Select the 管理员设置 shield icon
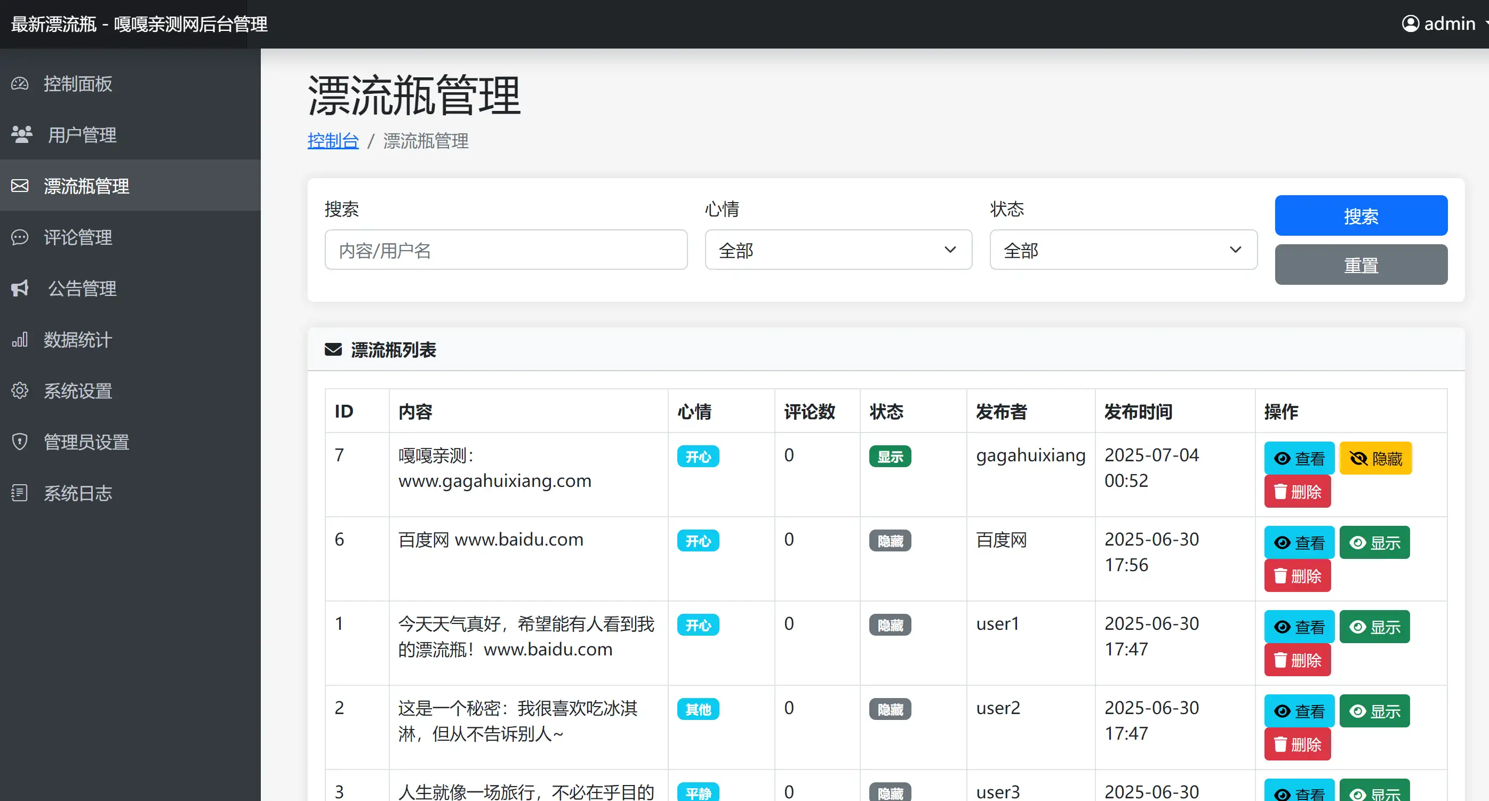 [20, 442]
